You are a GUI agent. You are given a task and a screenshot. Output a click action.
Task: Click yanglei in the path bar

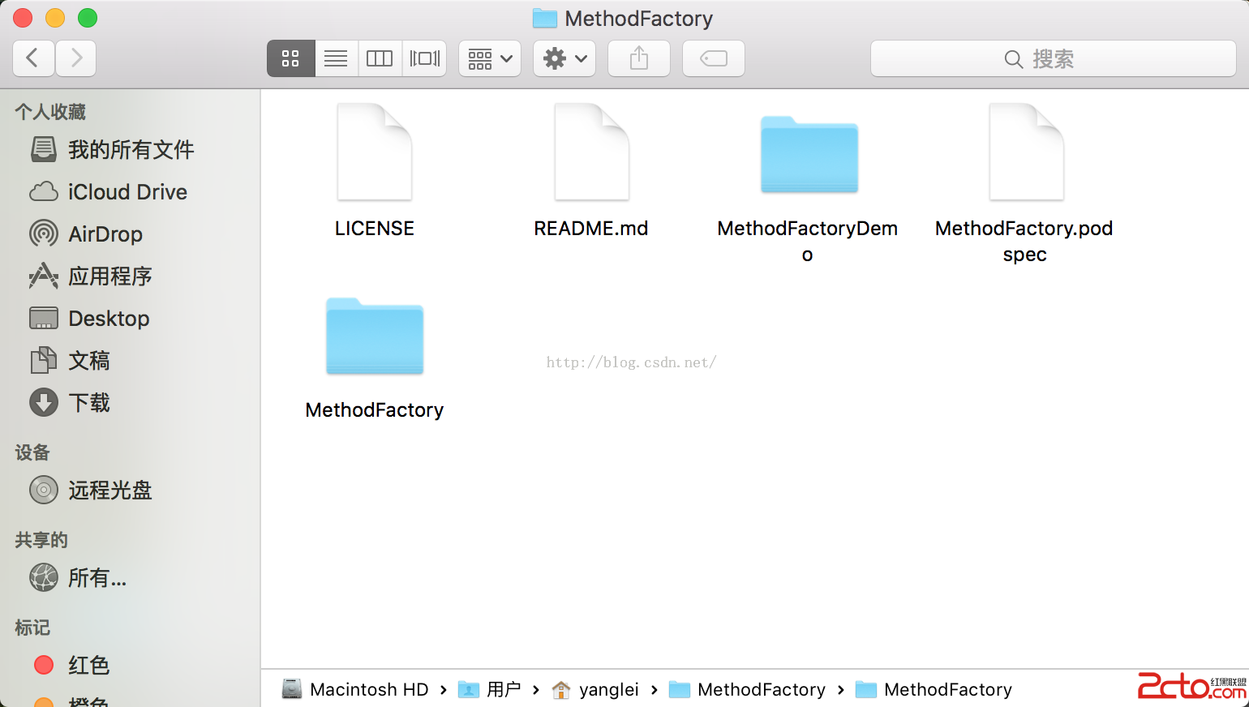(x=607, y=690)
